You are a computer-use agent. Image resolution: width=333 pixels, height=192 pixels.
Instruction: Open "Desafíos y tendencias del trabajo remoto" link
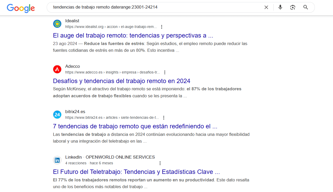[x=121, y=81]
